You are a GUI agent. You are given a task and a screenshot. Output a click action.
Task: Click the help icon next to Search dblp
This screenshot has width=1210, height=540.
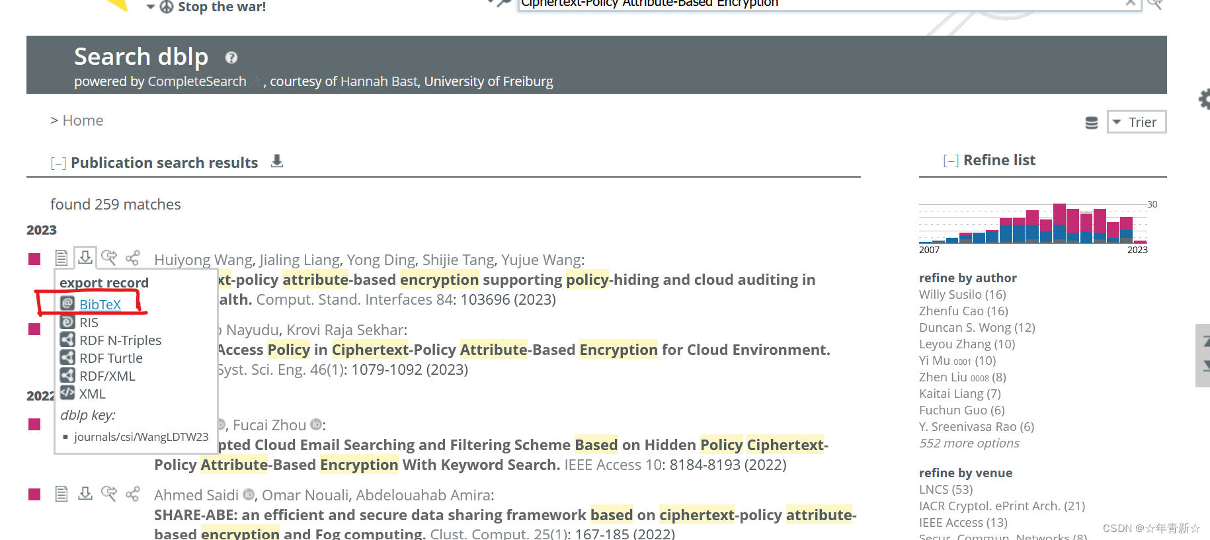click(231, 58)
